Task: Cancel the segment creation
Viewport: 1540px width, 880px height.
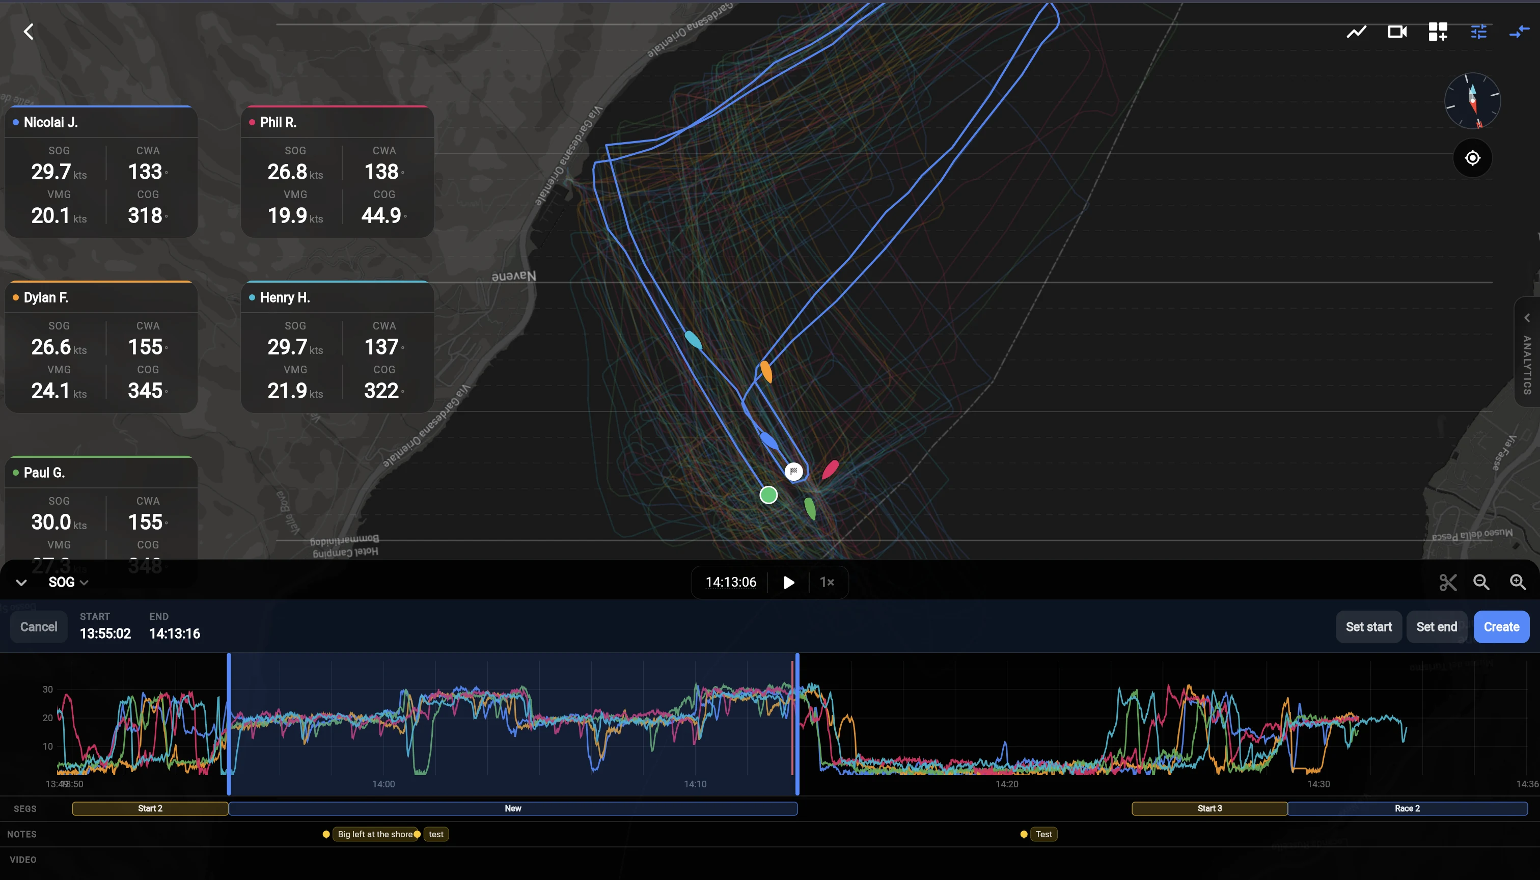Action: (x=39, y=627)
